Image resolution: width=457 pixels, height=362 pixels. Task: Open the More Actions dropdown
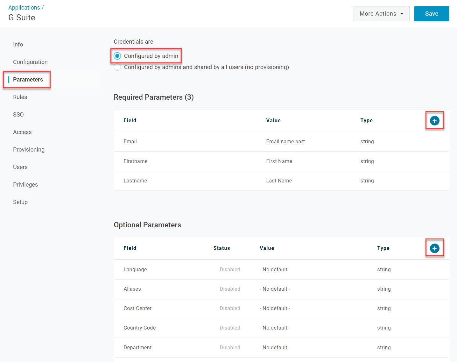click(x=381, y=14)
